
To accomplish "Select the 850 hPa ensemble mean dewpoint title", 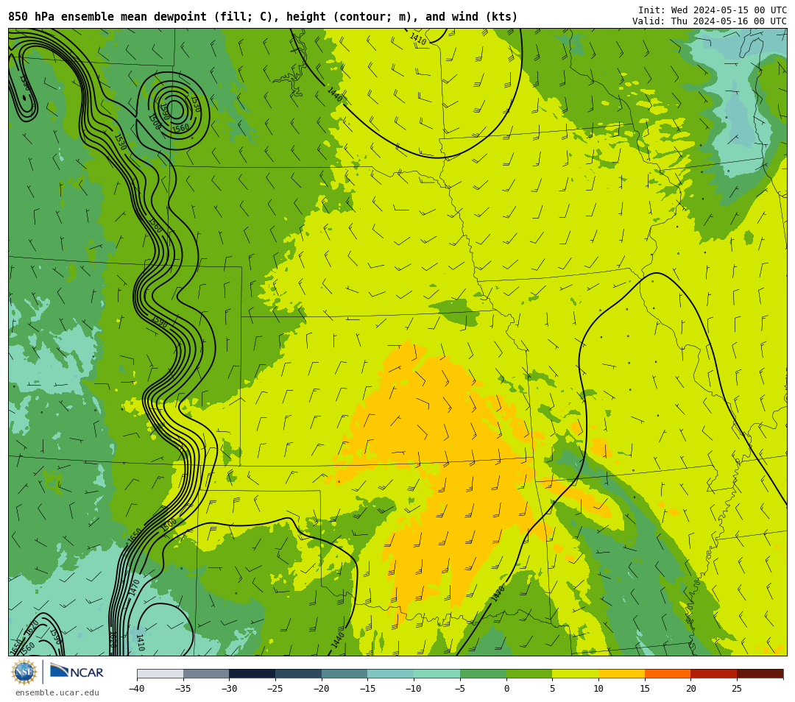I will [263, 17].
